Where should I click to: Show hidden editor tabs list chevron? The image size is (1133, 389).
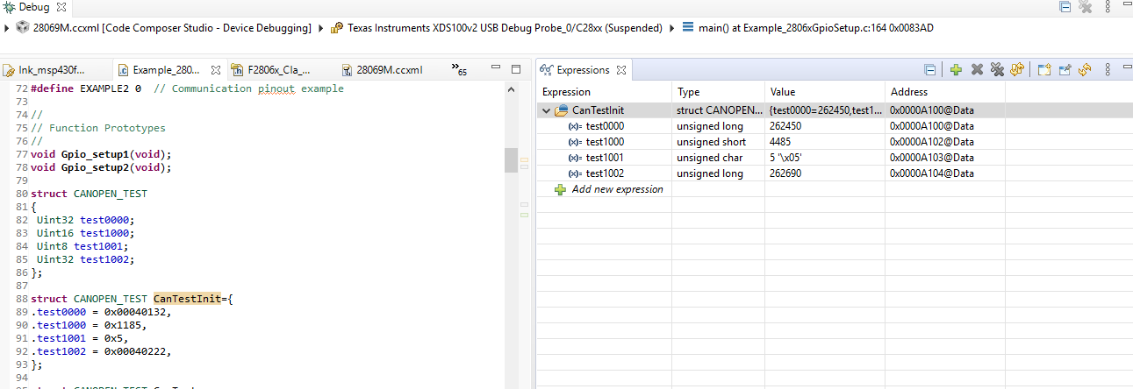pos(458,68)
